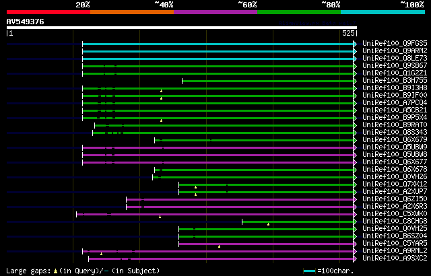The height and width of the screenshot is (276, 431).
Task: Click UniRef100_Q9SB67 subject name
Action: coord(395,66)
